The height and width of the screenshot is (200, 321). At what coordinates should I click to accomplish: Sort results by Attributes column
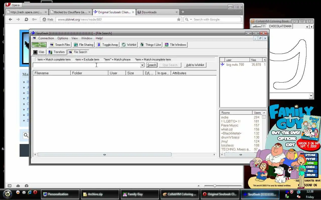click(193, 73)
